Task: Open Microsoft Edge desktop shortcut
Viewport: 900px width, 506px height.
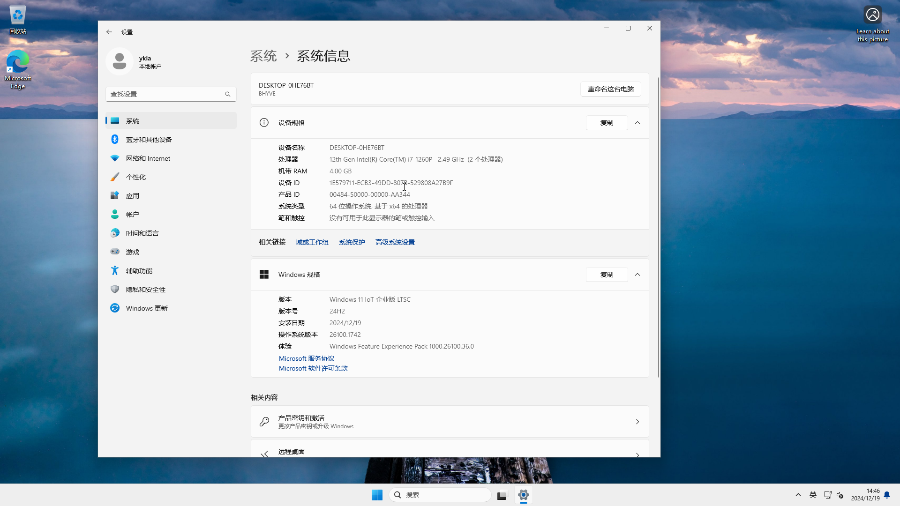Action: click(x=18, y=69)
